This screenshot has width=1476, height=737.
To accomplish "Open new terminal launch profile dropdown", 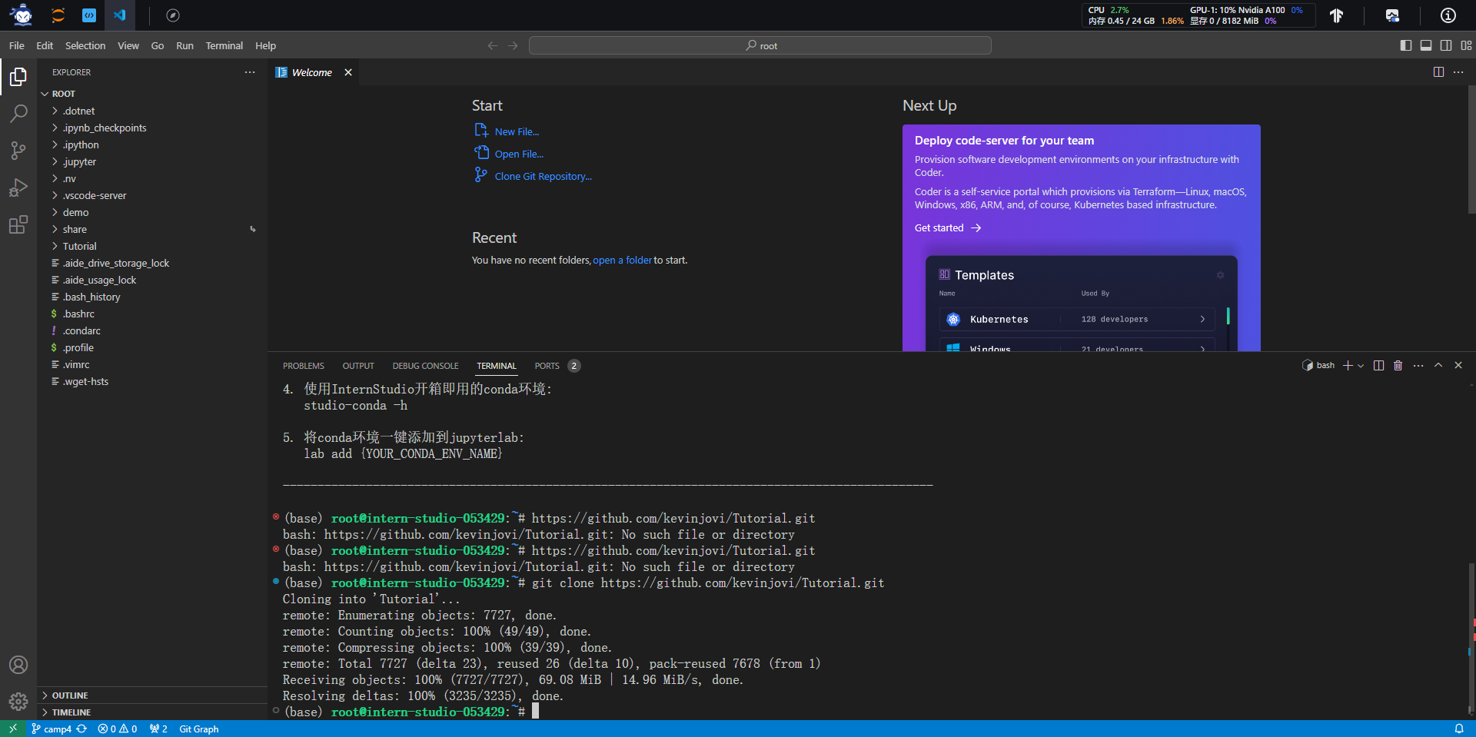I will (x=1361, y=366).
